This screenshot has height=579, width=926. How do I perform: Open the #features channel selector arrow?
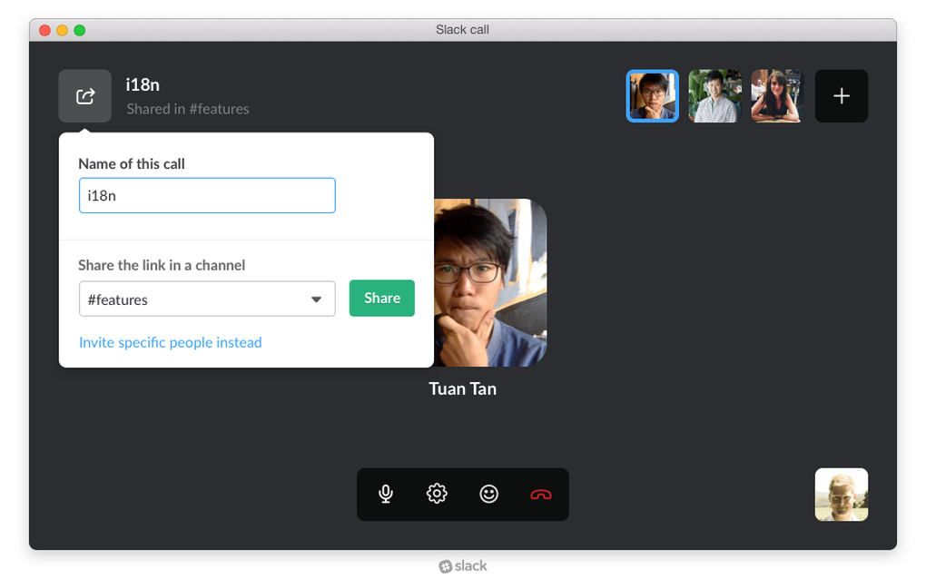(x=316, y=299)
